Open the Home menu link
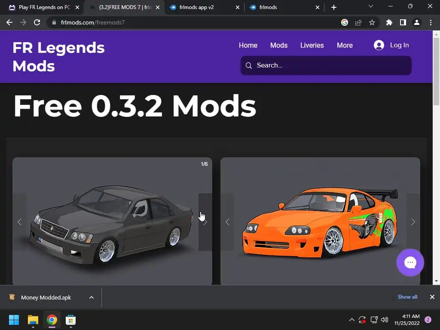440x330 pixels. coord(248,45)
